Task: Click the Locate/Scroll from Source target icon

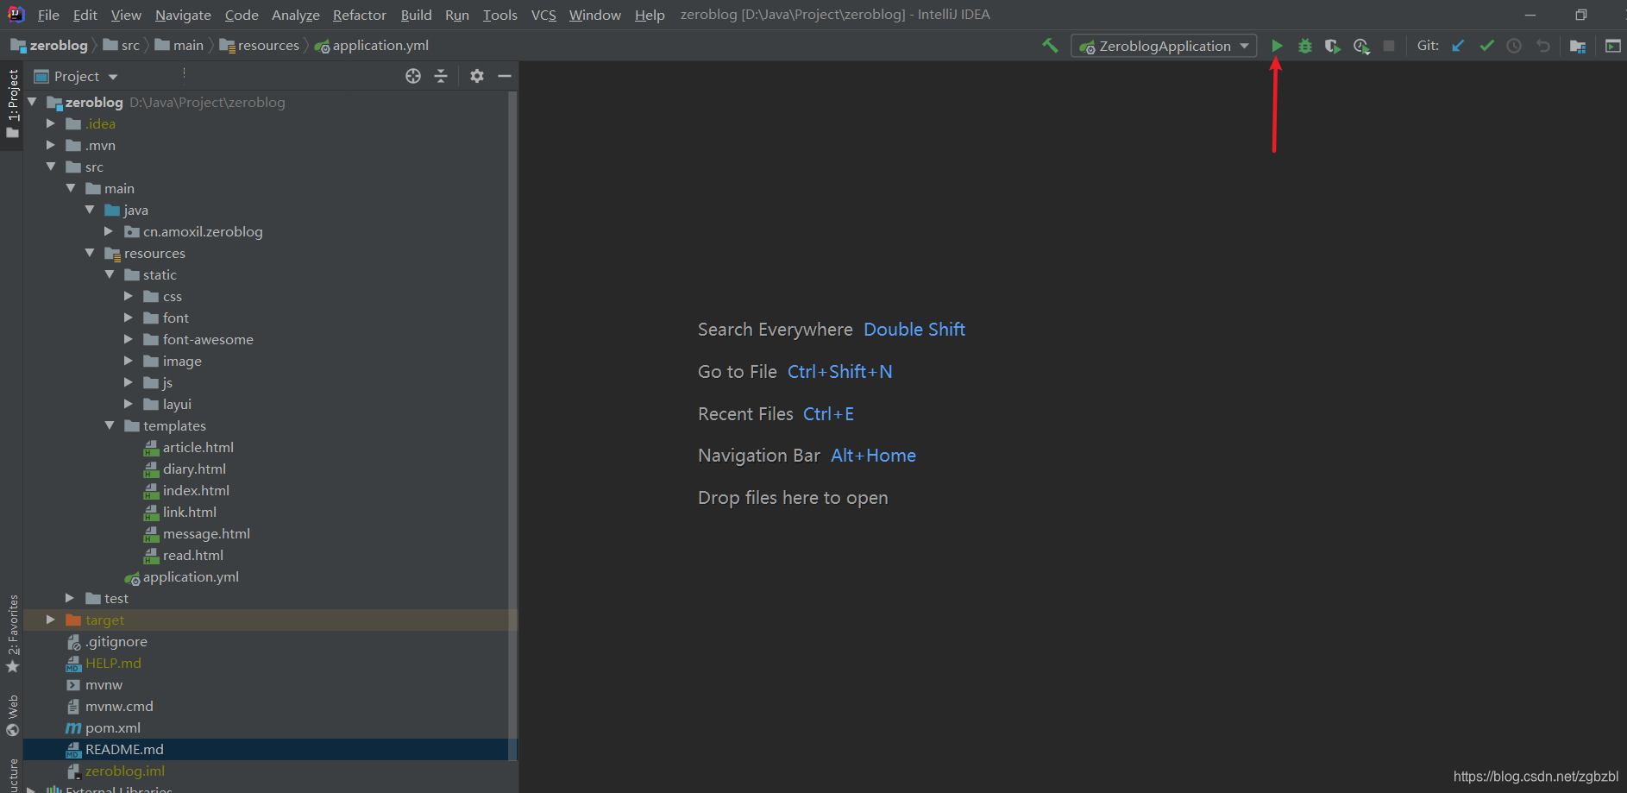Action: click(x=413, y=76)
